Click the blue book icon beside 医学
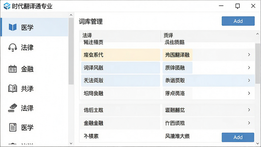Screen dimensions: 261x147 (13, 27)
